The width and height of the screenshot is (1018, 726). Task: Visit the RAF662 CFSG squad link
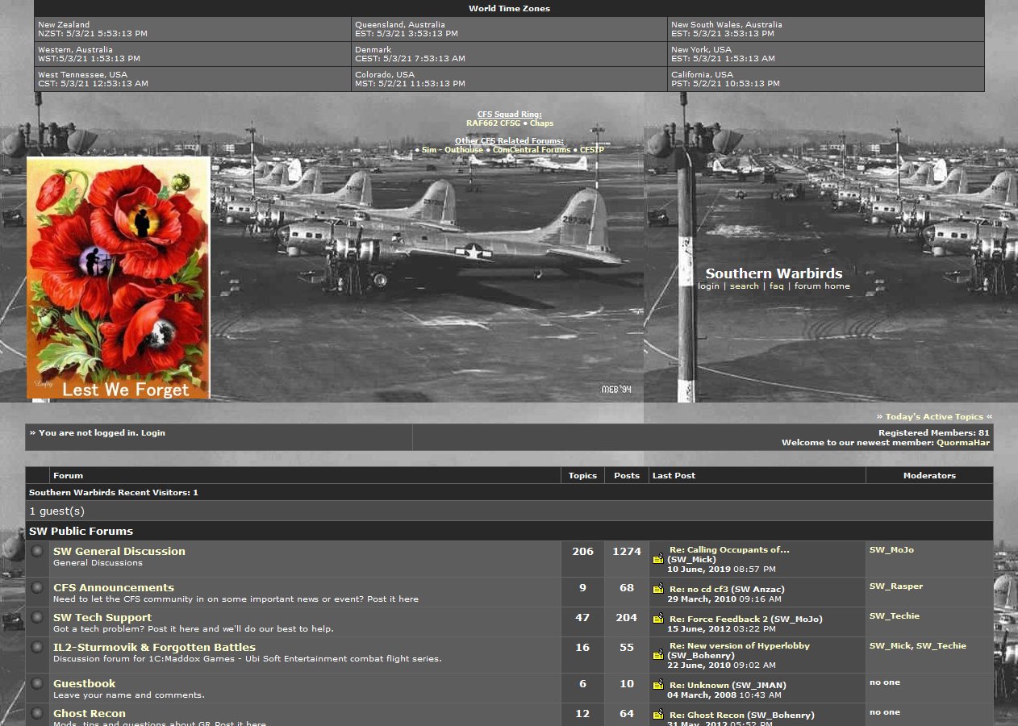point(493,123)
